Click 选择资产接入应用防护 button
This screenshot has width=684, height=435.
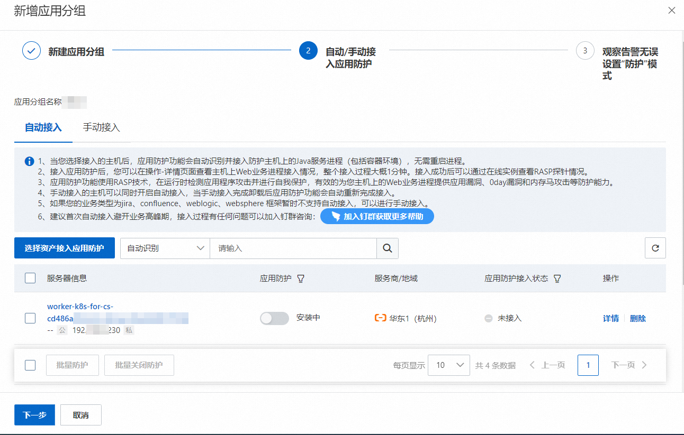click(65, 248)
